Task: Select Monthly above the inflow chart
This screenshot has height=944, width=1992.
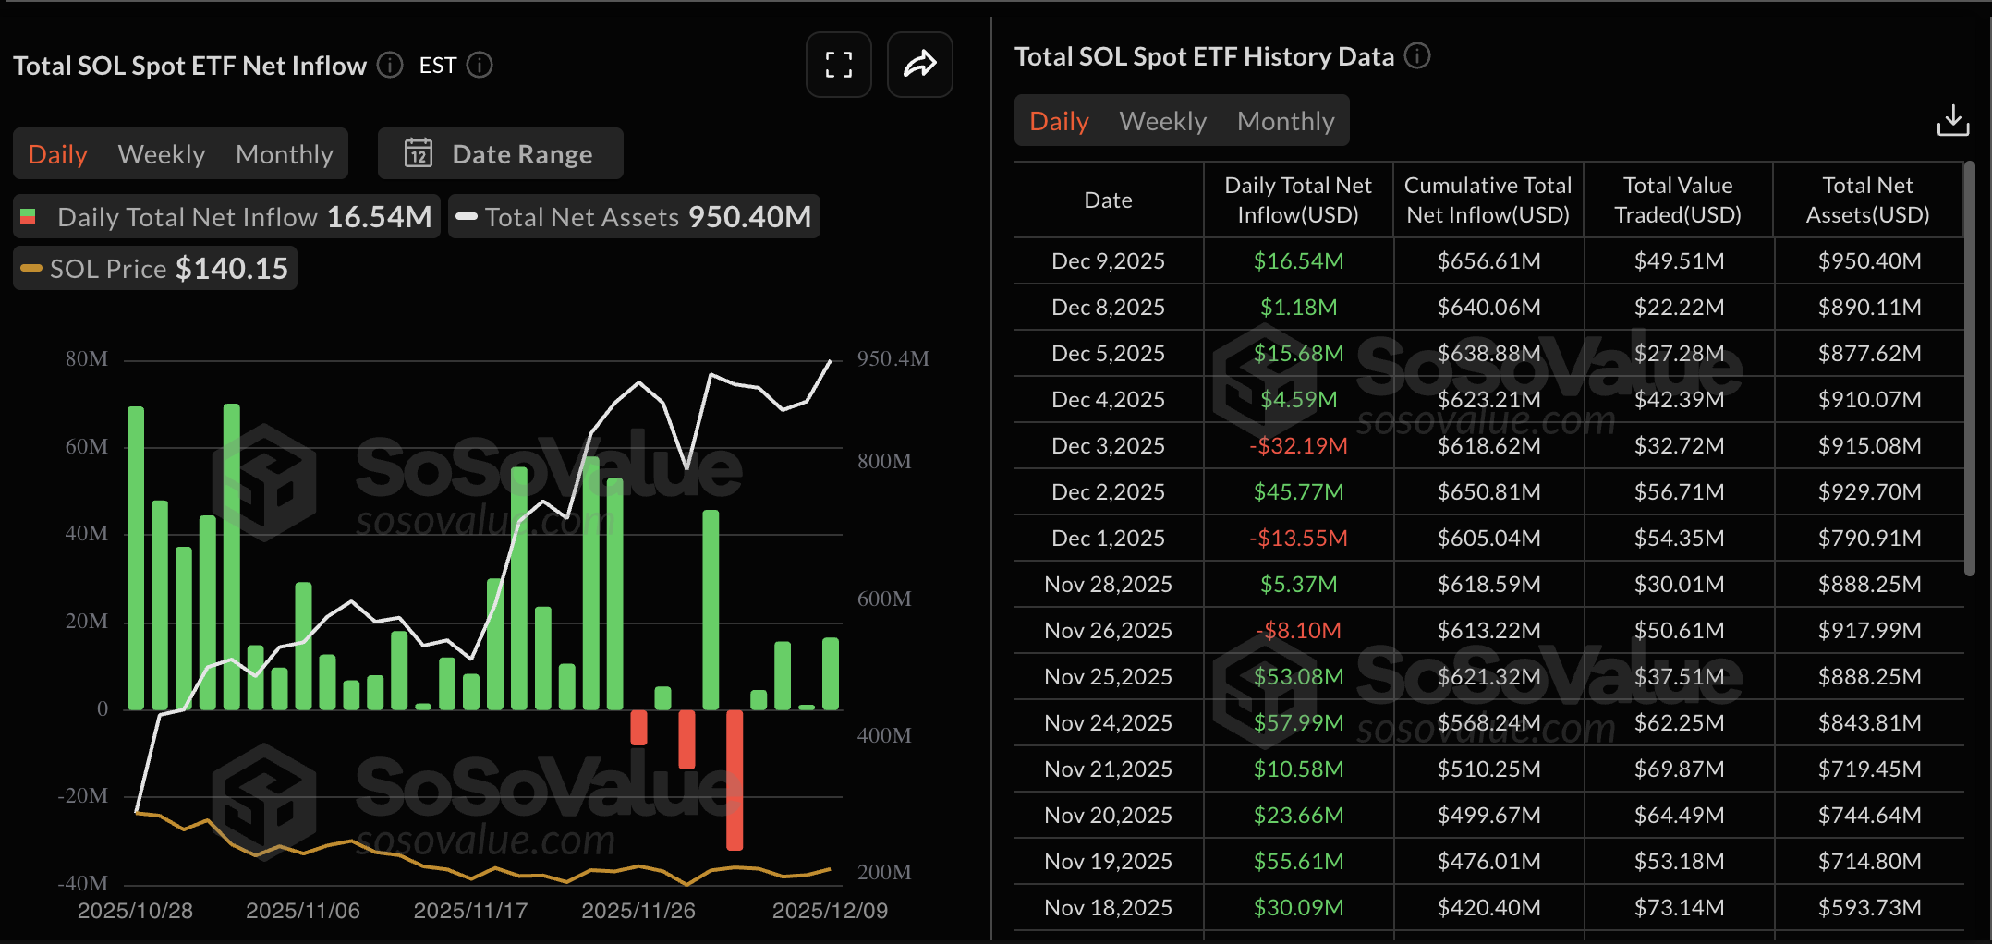Action: click(x=284, y=153)
